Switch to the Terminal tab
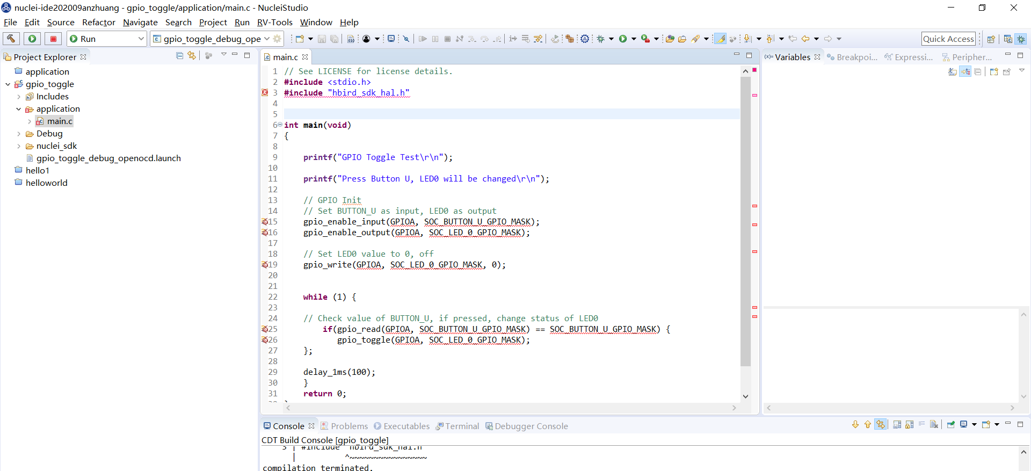 (458, 426)
